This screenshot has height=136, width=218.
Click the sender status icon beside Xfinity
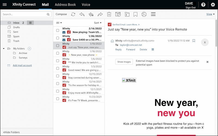click(x=112, y=41)
